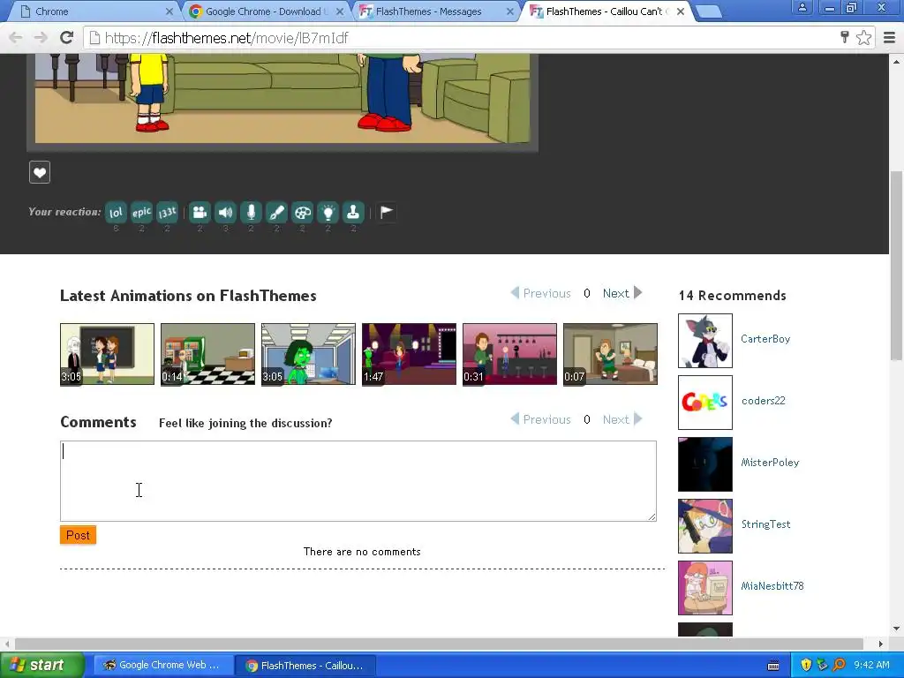Image resolution: width=904 pixels, height=678 pixels.
Task: Click the 9:42 AM system clock
Action: tap(871, 665)
